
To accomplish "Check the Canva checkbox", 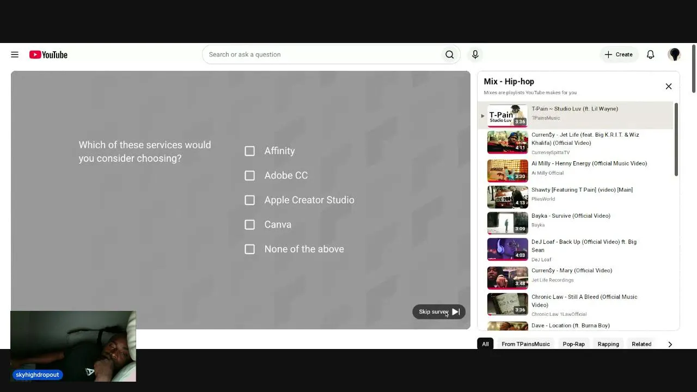I will (x=249, y=224).
